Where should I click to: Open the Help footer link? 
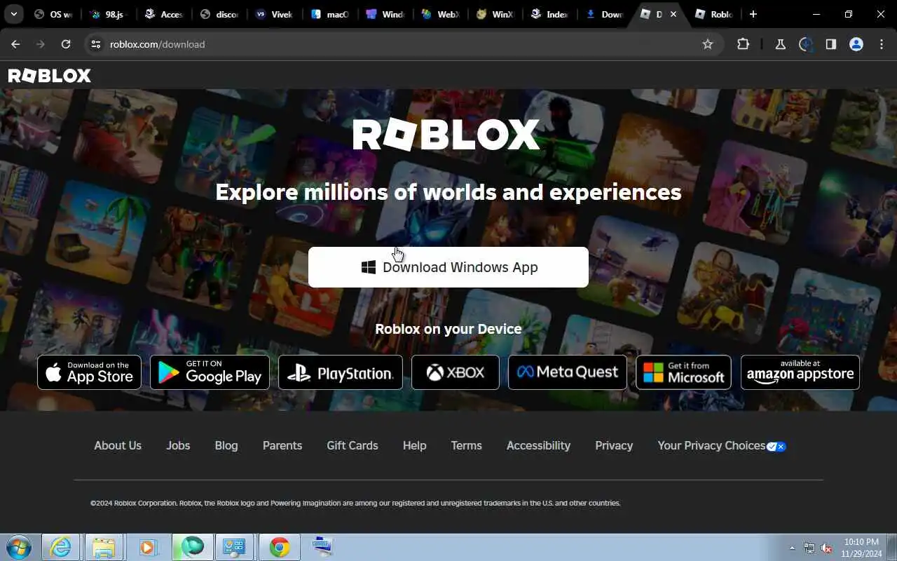(414, 445)
